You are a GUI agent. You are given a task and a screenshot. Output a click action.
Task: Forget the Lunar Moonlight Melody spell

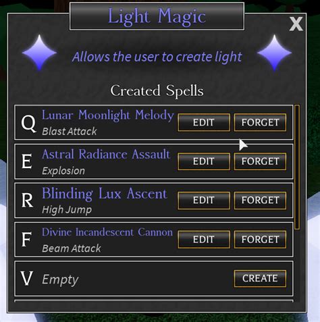pyautogui.click(x=260, y=122)
